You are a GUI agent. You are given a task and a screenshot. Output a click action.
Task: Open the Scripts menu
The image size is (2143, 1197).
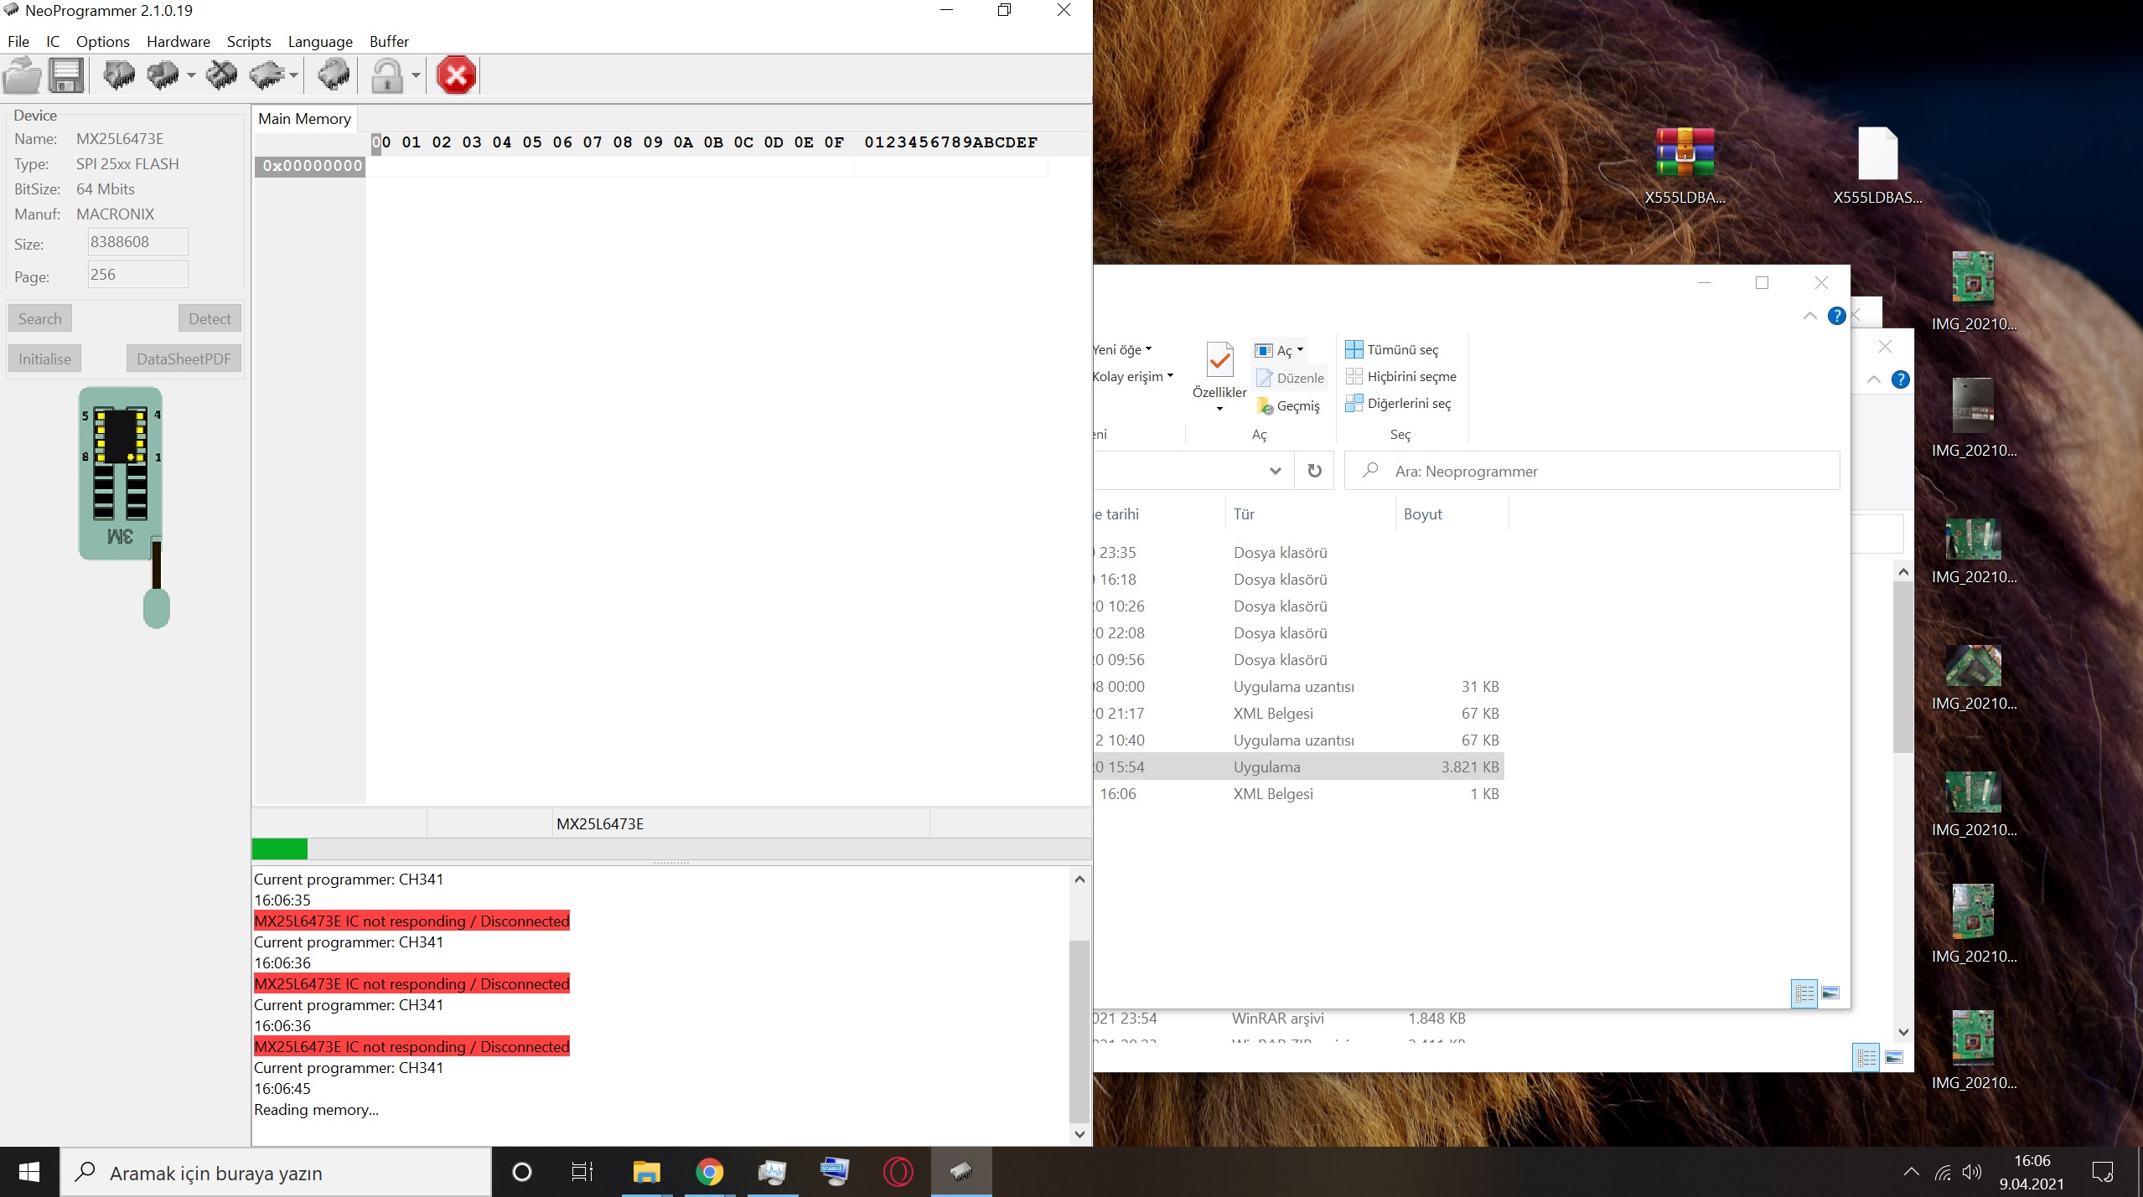click(x=249, y=42)
